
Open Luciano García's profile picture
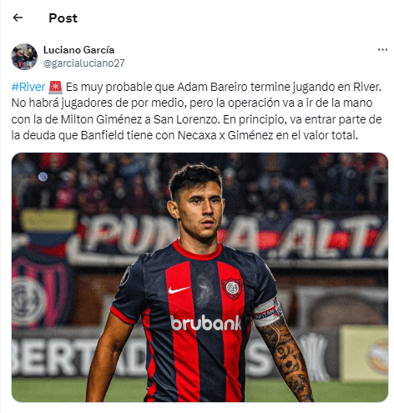click(x=24, y=57)
